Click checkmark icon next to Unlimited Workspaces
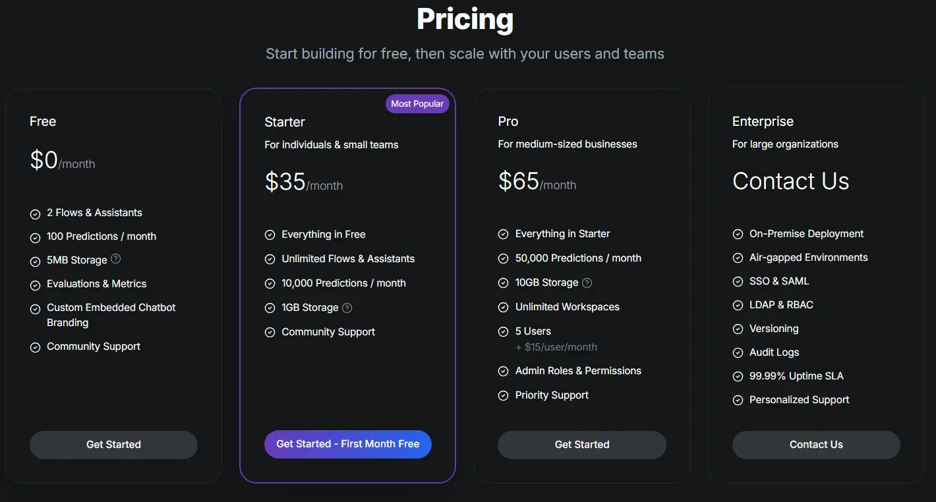Viewport: 936px width, 502px height. coord(504,308)
